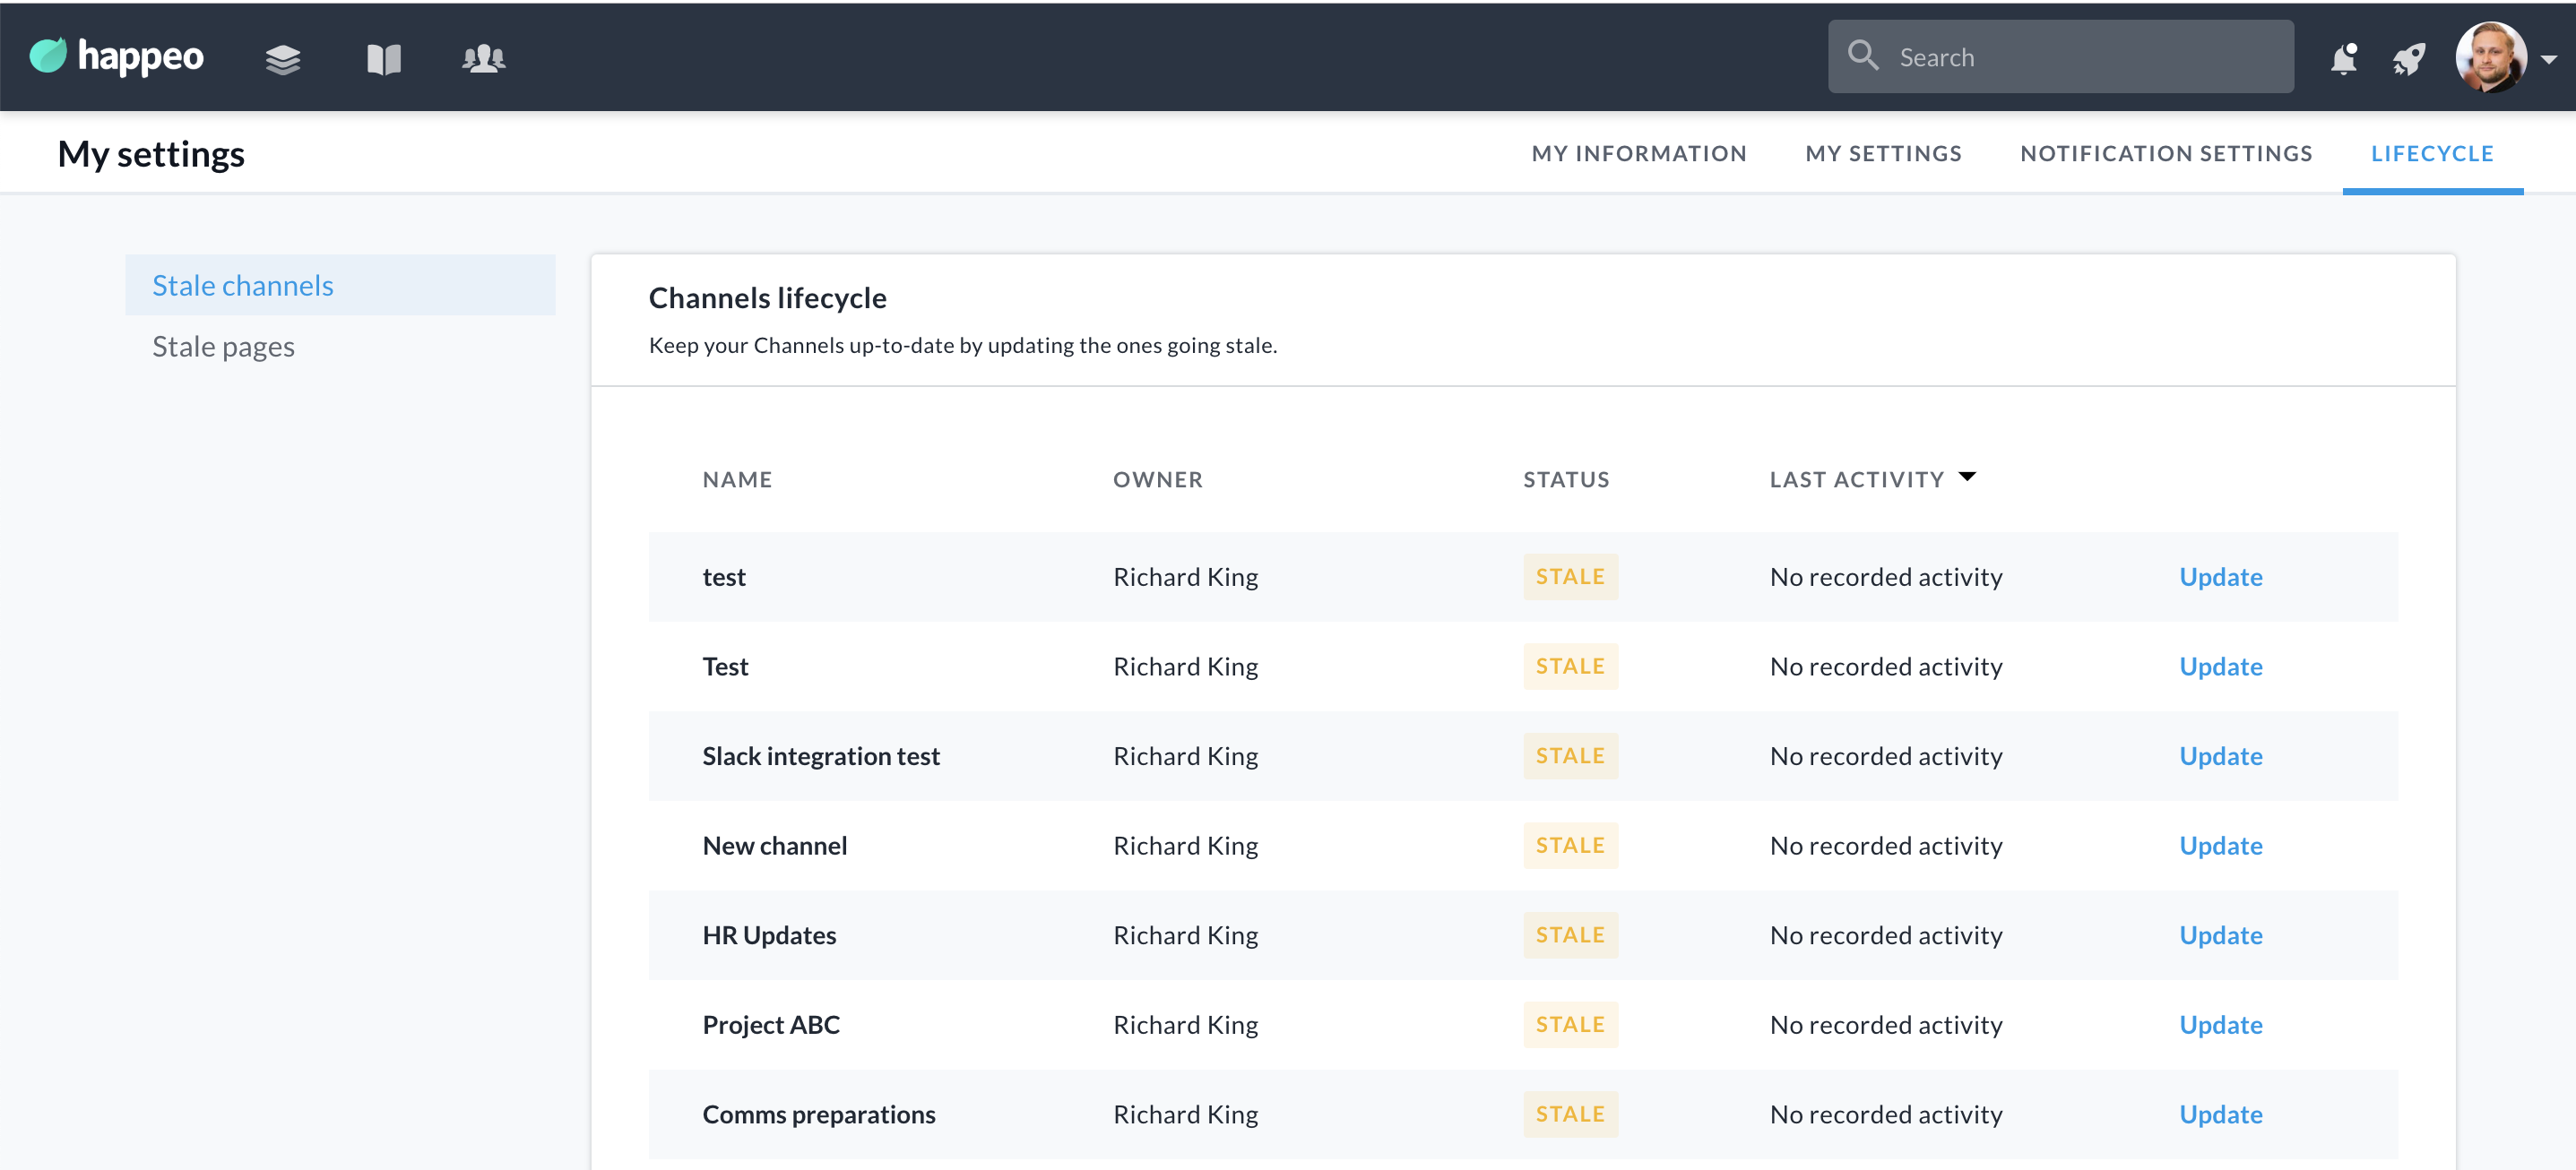Open notifications bell icon
Viewport: 2576px width, 1170px height.
(x=2344, y=59)
